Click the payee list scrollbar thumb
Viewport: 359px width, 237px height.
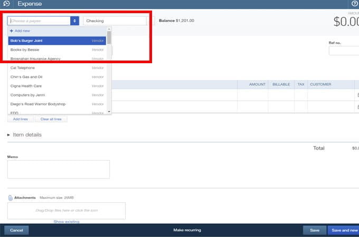(109, 38)
